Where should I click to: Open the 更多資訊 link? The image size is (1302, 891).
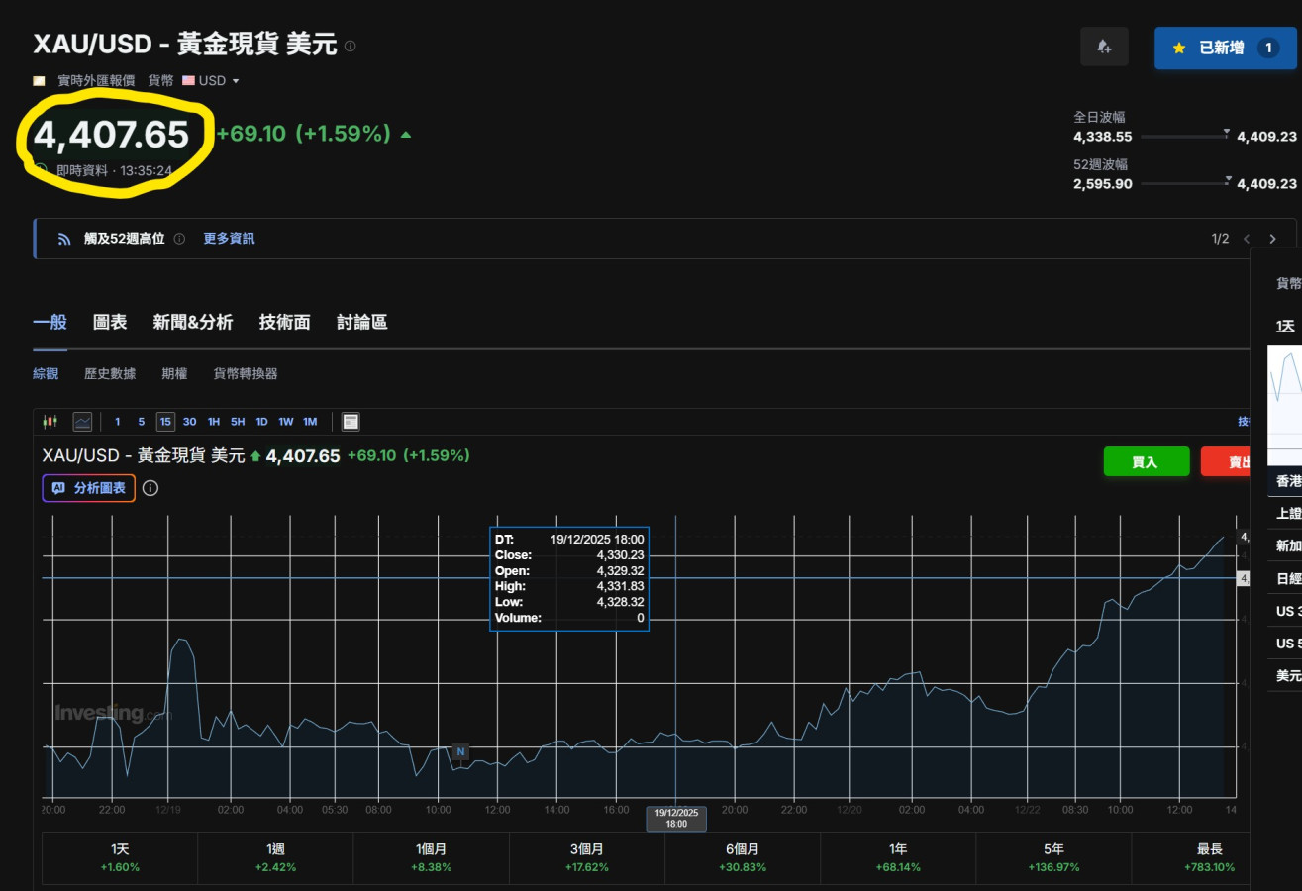(x=229, y=239)
